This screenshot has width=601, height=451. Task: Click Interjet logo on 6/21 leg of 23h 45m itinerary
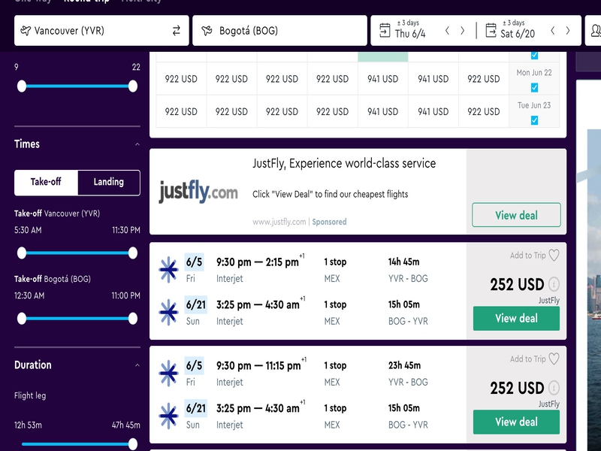(x=168, y=416)
